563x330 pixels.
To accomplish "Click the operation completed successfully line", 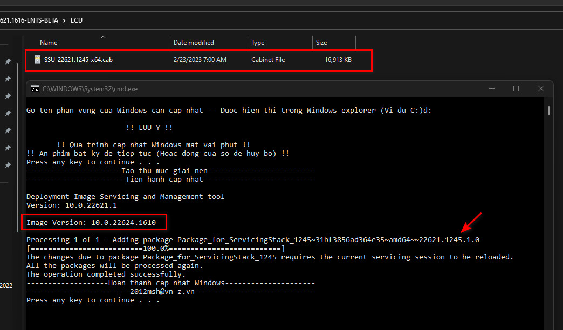I will coord(106,274).
